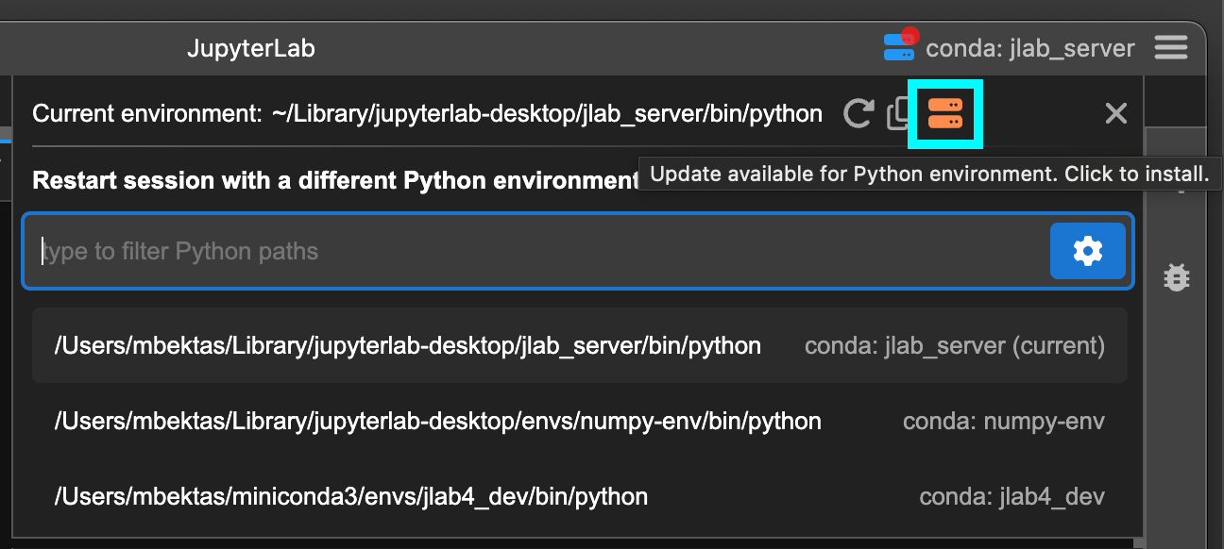
Task: Choose the 'conda: numpy-env' label entry
Action: 1004,421
